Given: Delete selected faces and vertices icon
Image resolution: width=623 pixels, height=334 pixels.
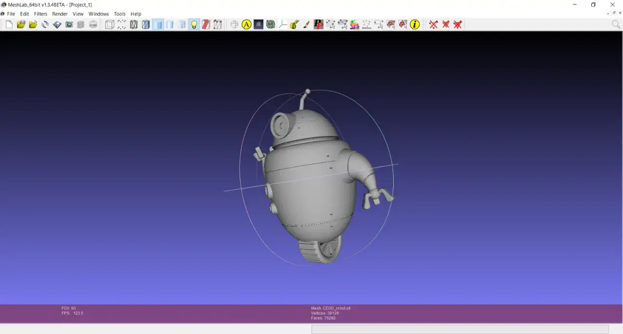Looking at the screenshot, I should coord(458,24).
